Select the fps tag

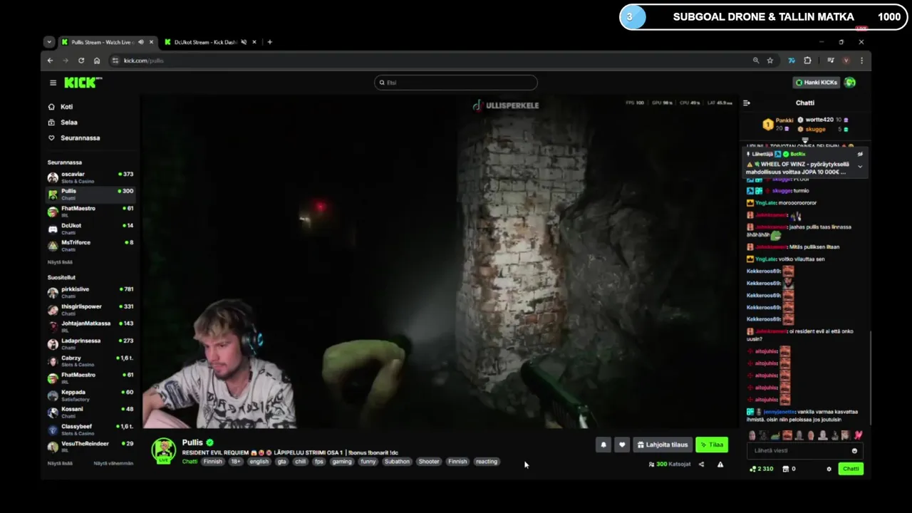point(318,462)
